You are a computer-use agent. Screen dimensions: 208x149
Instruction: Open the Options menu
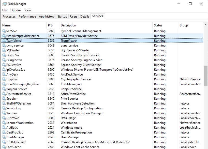[x=16, y=10]
